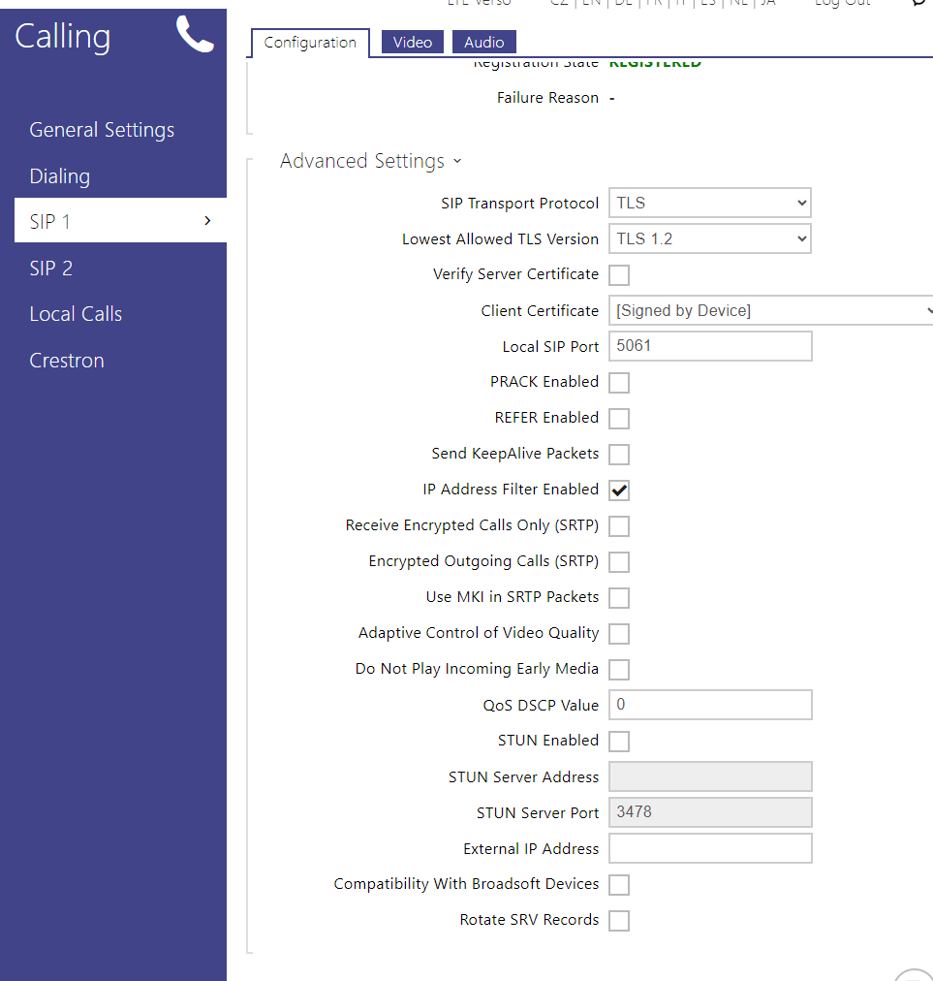Screen dimensions: 933x981
Task: Switch to the Video tab
Action: (x=413, y=42)
